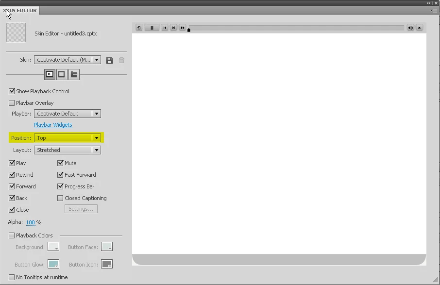Enable Playback Colors checkbox
The height and width of the screenshot is (285, 440).
12,235
